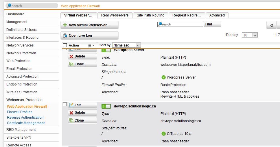Check the select-all checkbox beside Action
The image size is (280, 147).
pyautogui.click(x=65, y=45)
